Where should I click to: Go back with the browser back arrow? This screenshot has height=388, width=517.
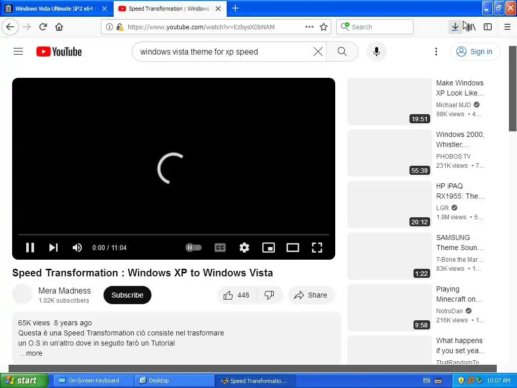pos(10,27)
